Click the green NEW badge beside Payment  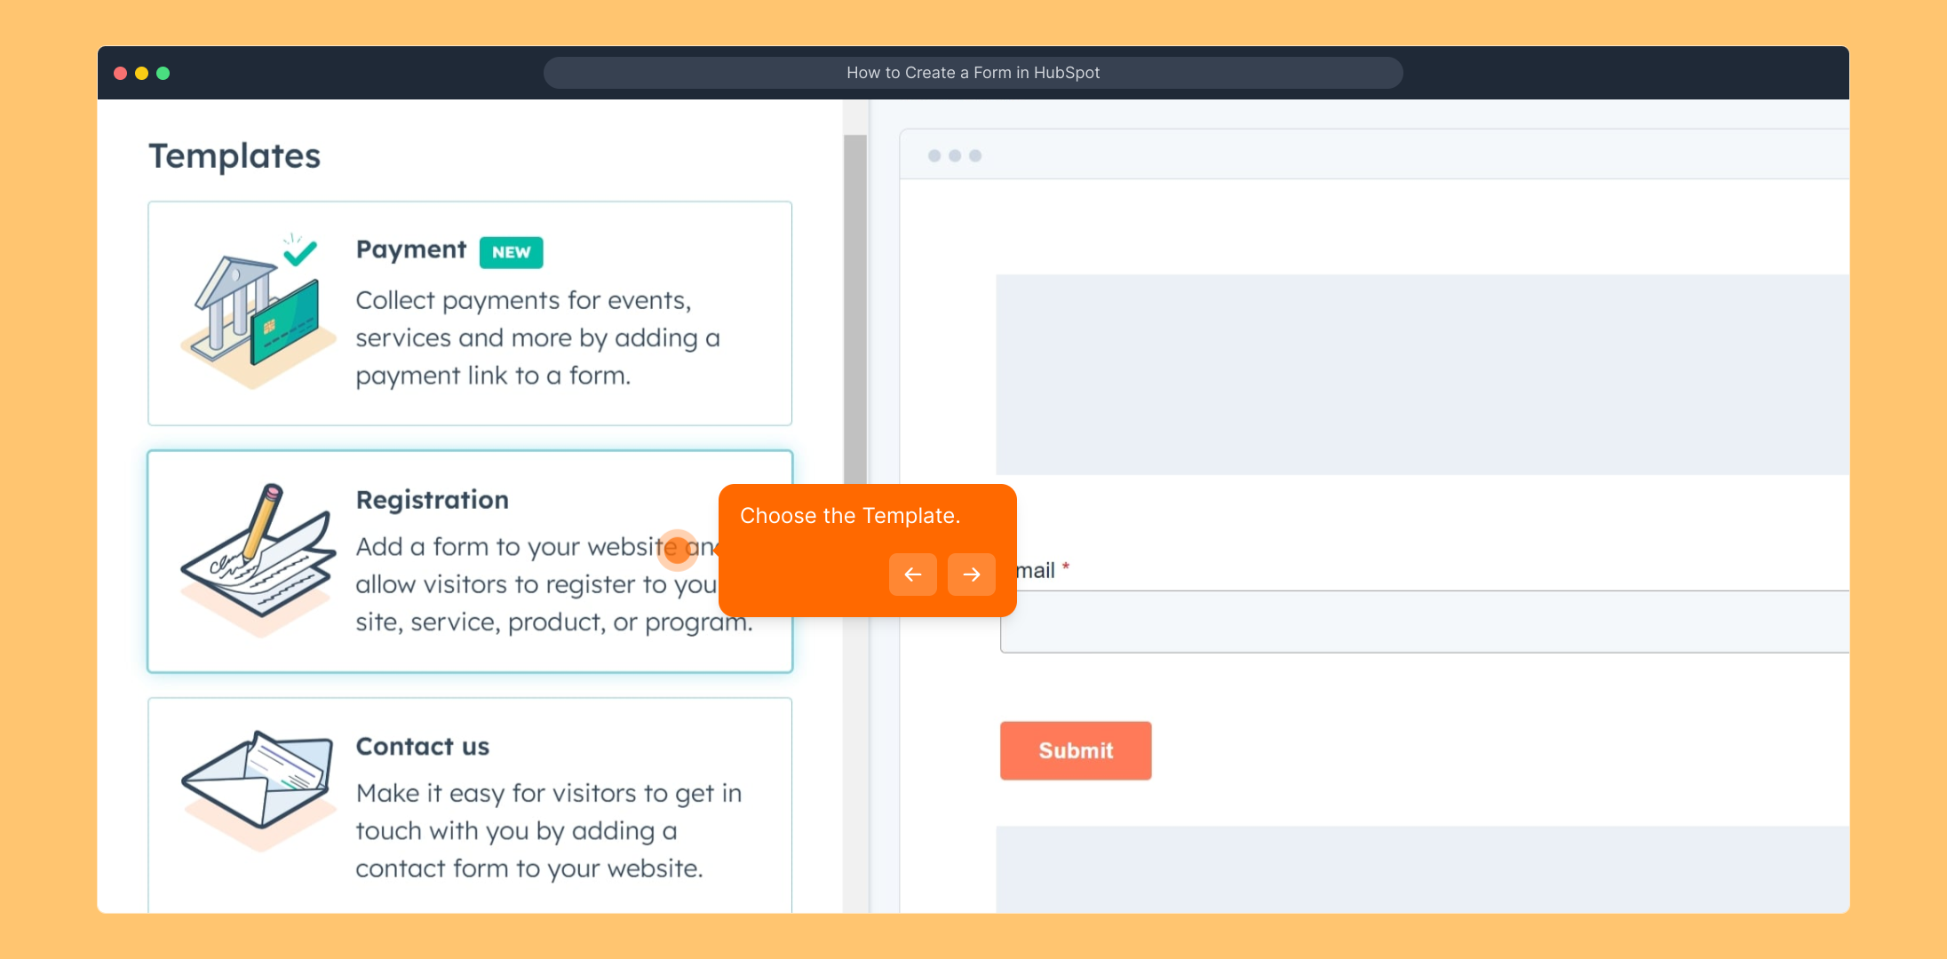tap(511, 252)
